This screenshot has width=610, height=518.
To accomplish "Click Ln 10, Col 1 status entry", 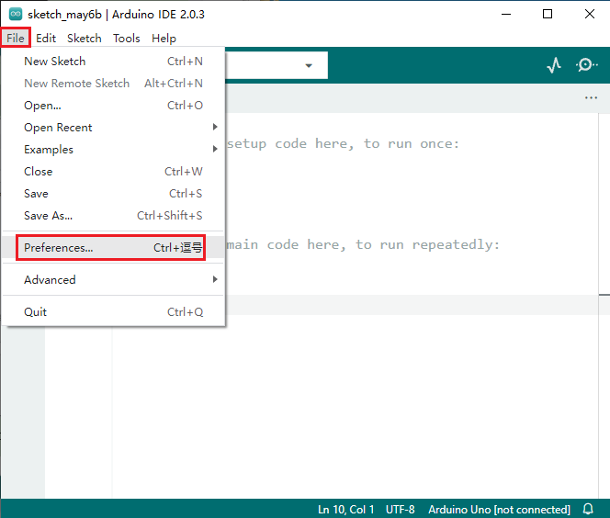I will [x=345, y=510].
